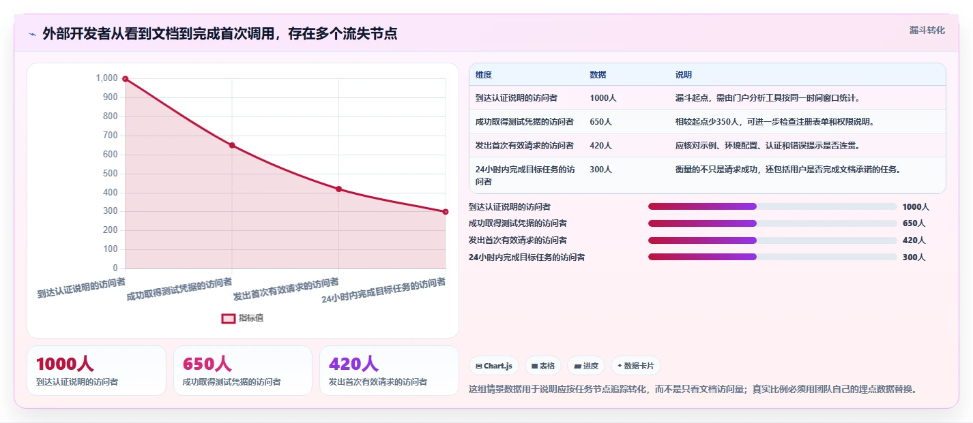The image size is (973, 423).
Task: Click the y-axis label 1,000
Action: 106,78
